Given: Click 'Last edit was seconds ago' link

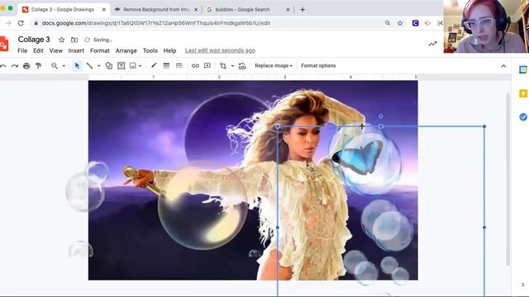Looking at the screenshot, I should (x=220, y=50).
